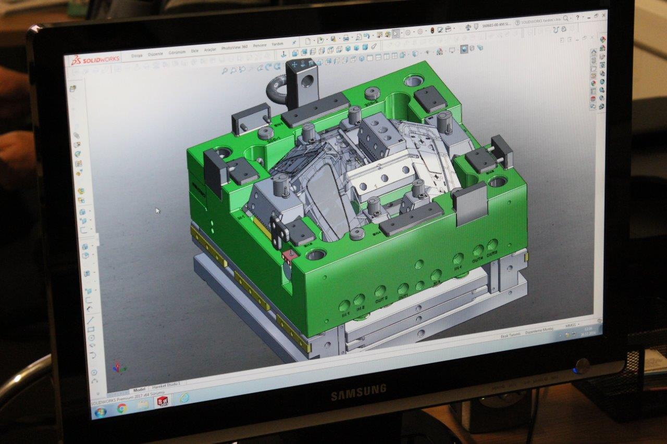The width and height of the screenshot is (667, 444).
Task: Expand the Save dropdown arrow
Action: pyautogui.click(x=339, y=39)
